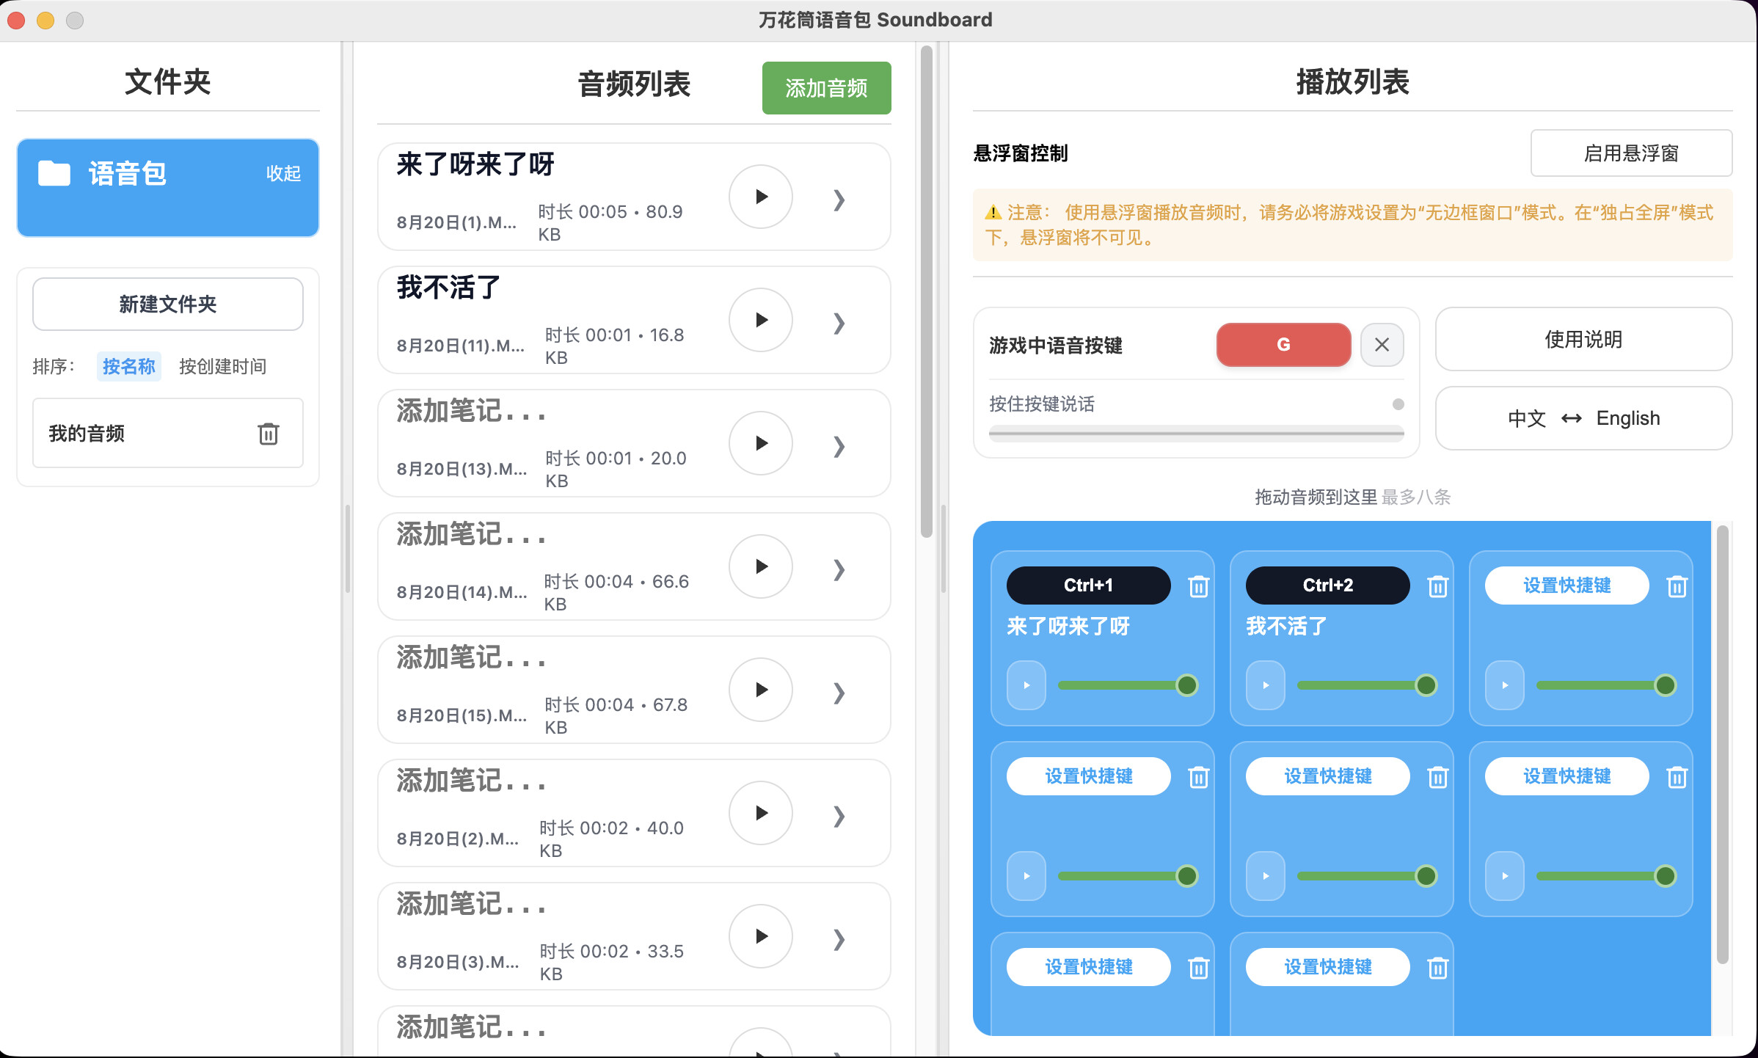Delete the 我不活了 playlist slot
Image resolution: width=1758 pixels, height=1058 pixels.
[x=1437, y=585]
